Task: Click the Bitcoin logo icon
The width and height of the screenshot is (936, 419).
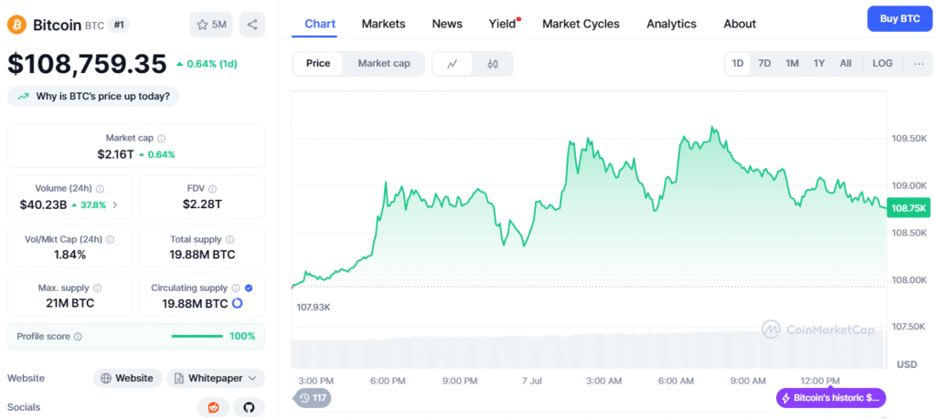Action: 16,25
